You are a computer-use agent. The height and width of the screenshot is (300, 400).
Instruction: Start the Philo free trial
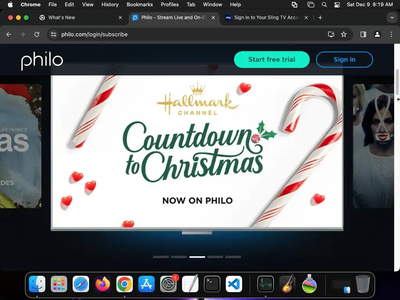[272, 59]
